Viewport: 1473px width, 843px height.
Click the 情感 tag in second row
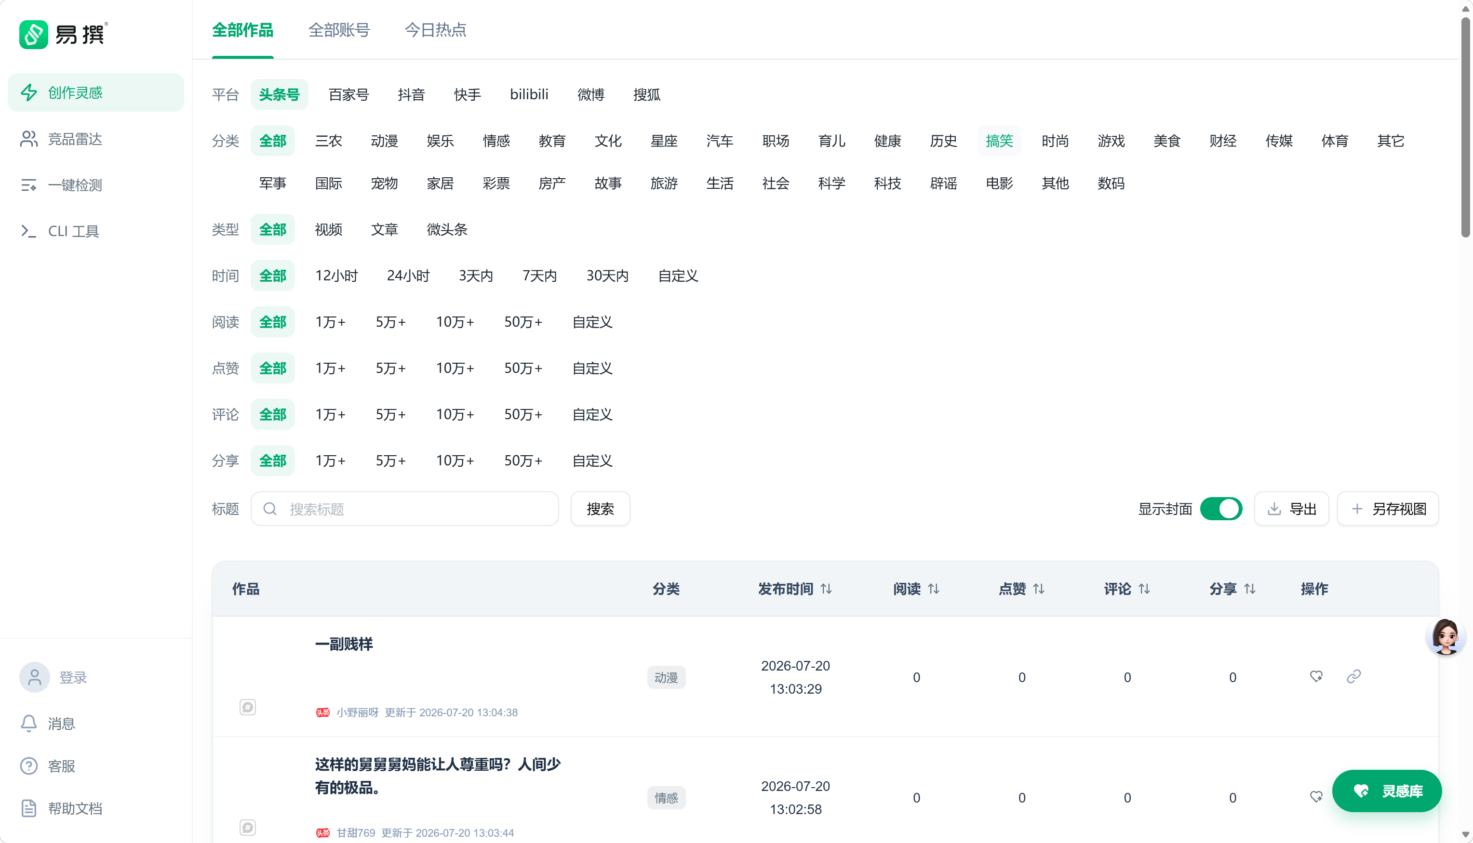[x=666, y=798]
